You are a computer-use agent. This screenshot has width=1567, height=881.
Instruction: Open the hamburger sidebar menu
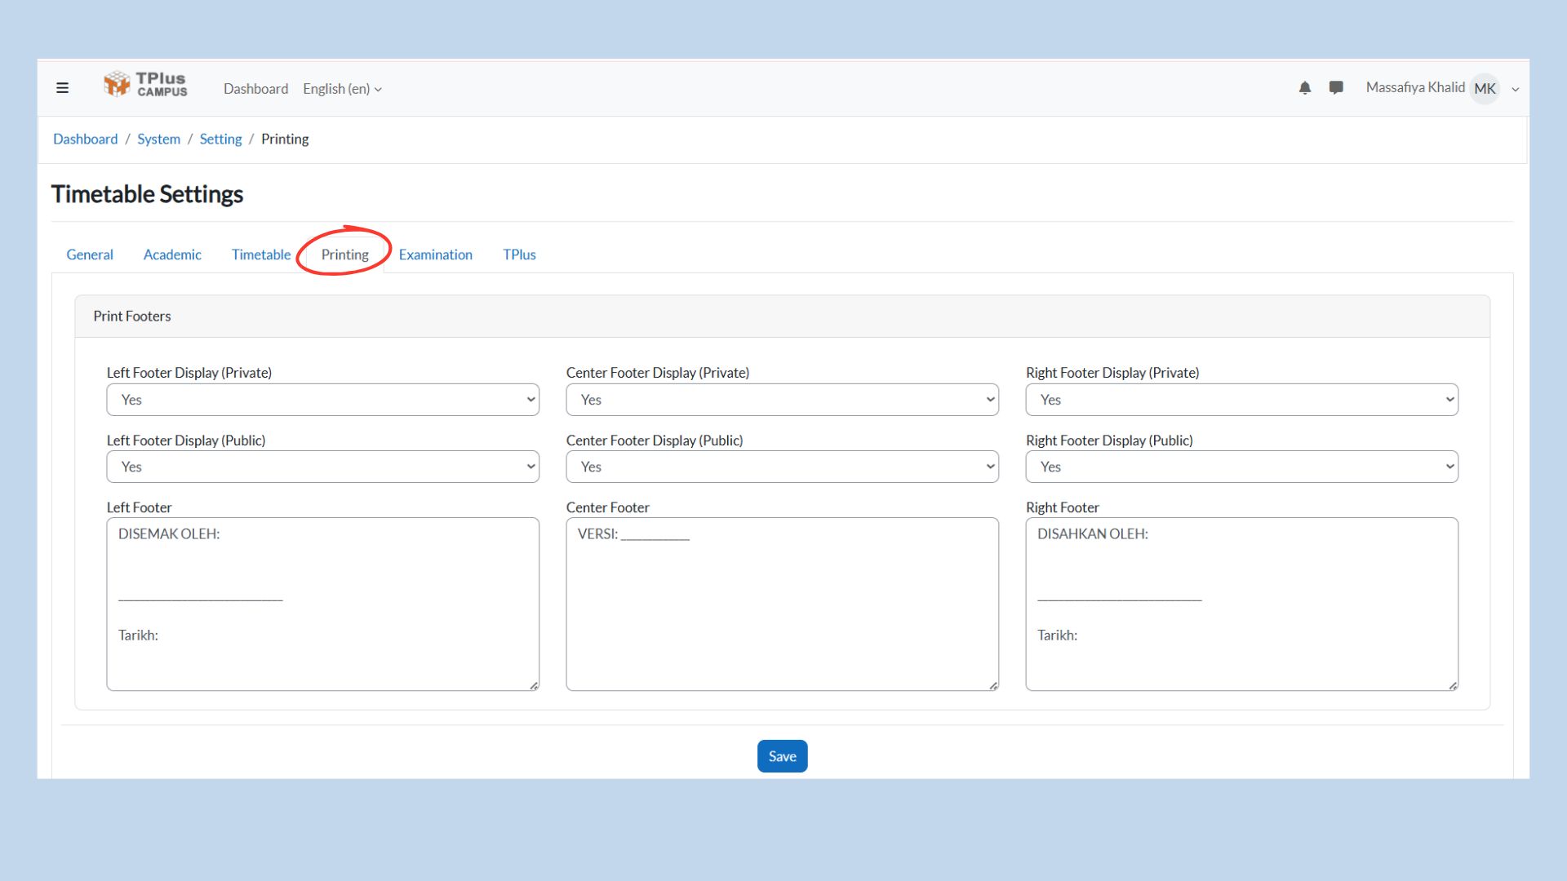tap(62, 88)
